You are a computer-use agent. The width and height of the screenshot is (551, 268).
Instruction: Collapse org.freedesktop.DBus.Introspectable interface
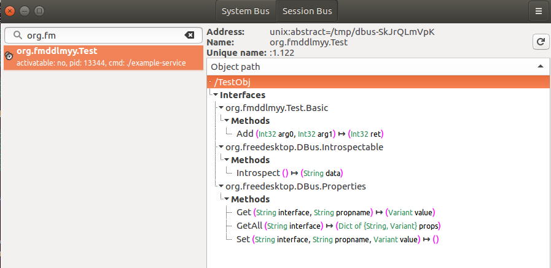tap(221, 147)
